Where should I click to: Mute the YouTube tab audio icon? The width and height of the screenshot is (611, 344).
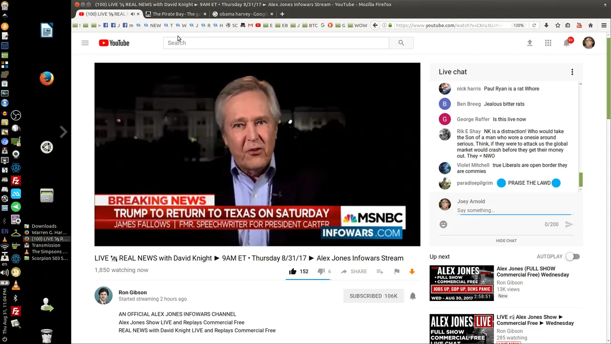[x=133, y=14]
